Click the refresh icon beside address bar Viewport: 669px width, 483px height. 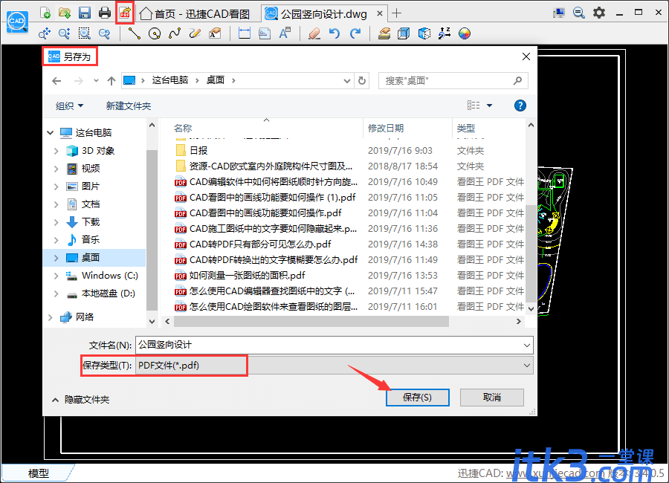[362, 80]
